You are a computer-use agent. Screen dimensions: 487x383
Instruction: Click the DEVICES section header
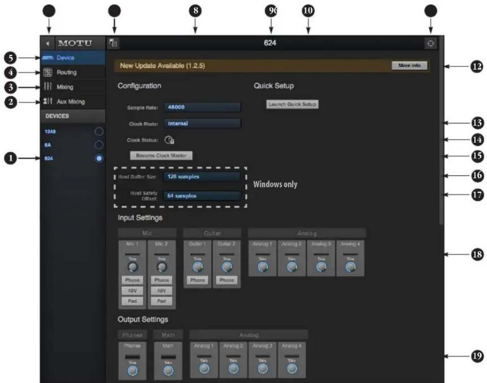pyautogui.click(x=73, y=116)
